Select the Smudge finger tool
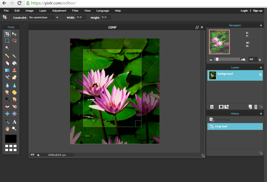Viewport: 267px width, 182px height. tap(7, 92)
